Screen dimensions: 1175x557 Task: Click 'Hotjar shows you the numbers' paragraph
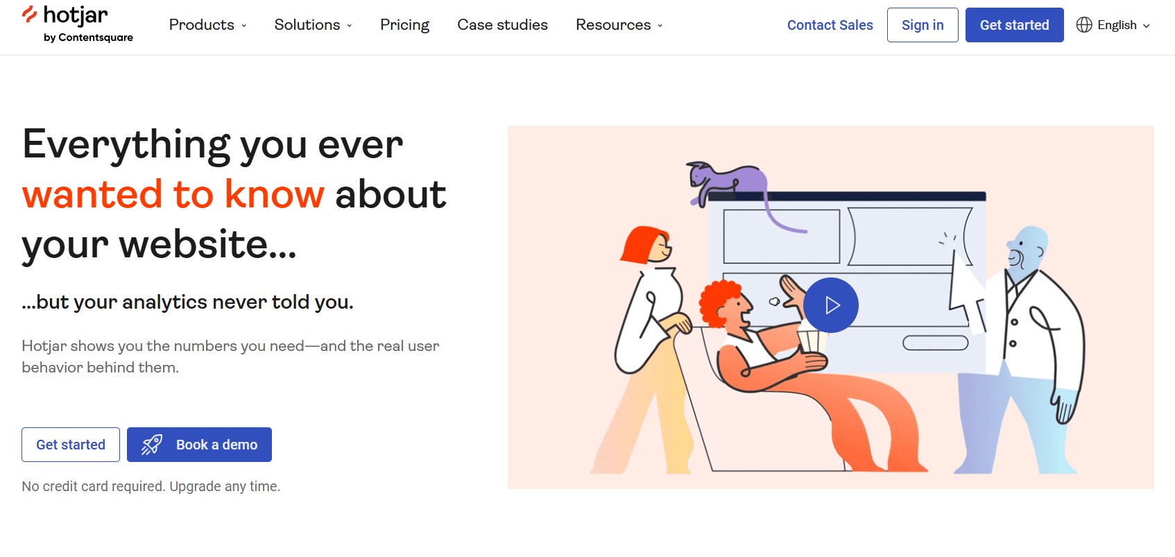point(230,357)
